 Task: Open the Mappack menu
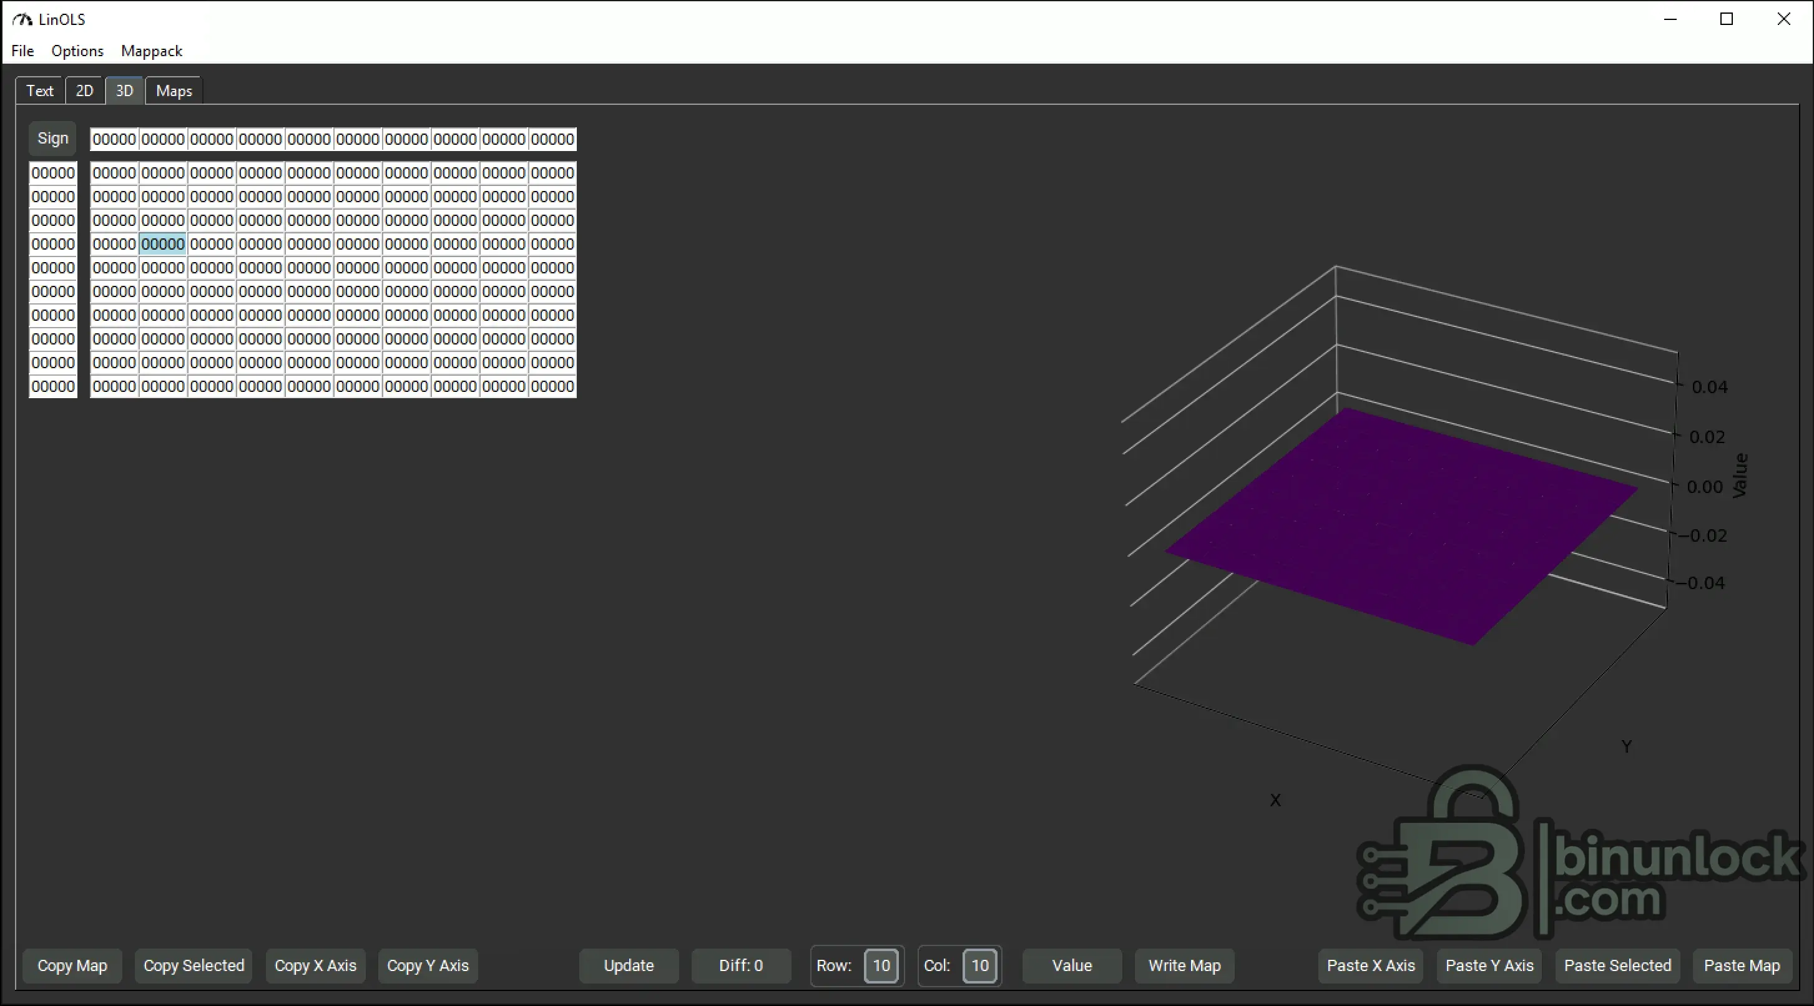tap(152, 51)
